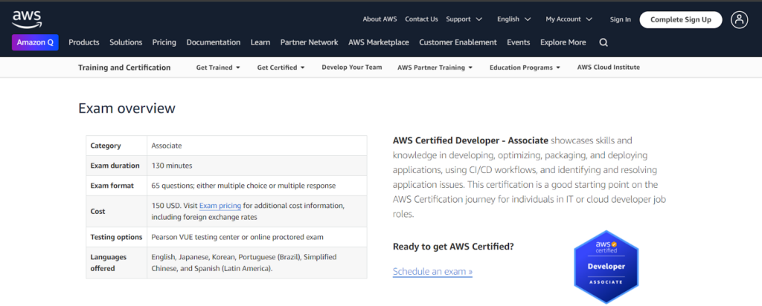Follow the Exam pricing link
Screen dimensions: 762x306
pos(220,206)
